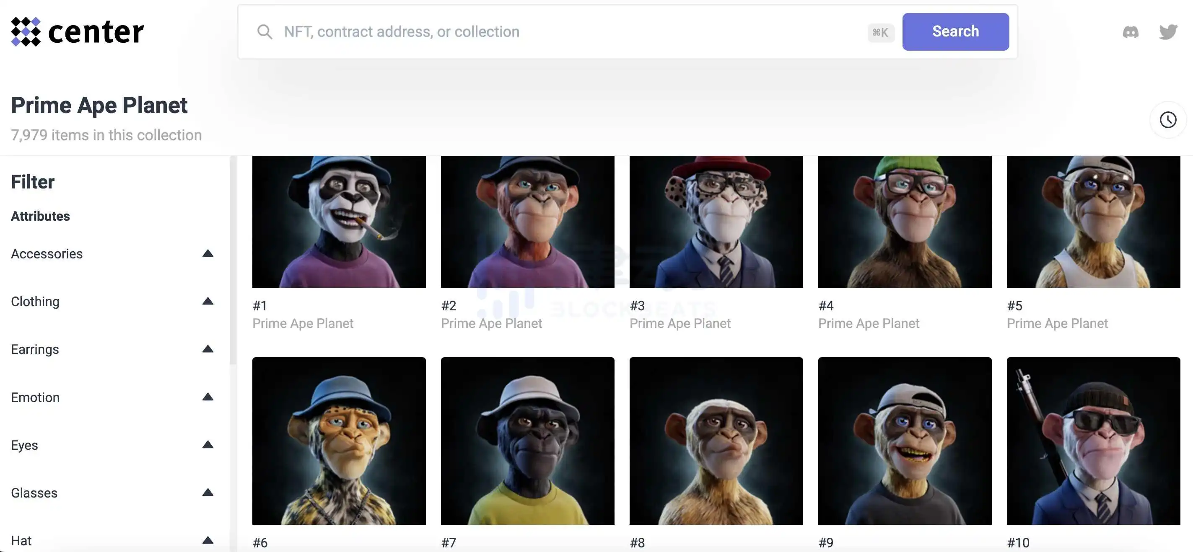Expand the Hat filter arrow
This screenshot has height=552, width=1193.
tap(208, 540)
